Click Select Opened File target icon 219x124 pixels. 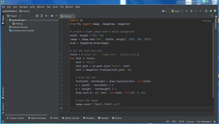[x=37, y=16]
